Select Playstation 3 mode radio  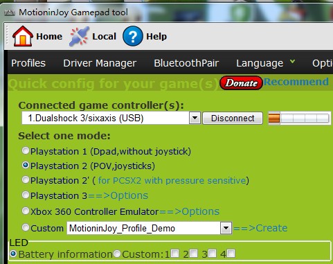tap(26, 195)
